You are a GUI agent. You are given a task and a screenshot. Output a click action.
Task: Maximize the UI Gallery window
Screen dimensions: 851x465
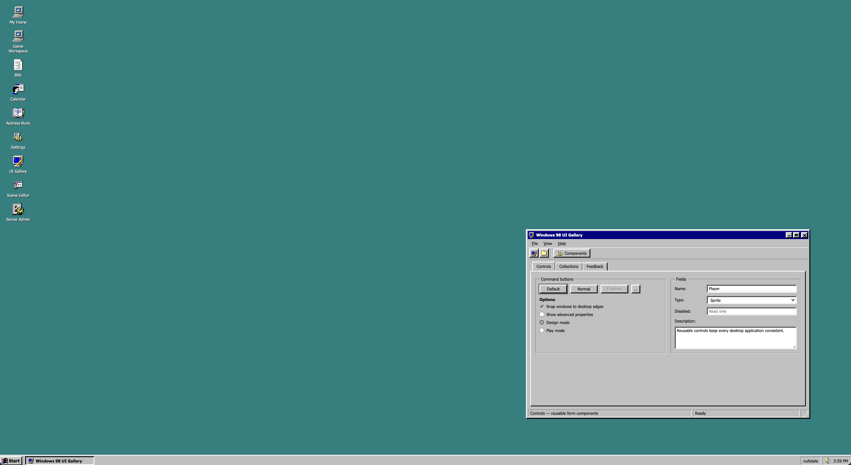coord(796,235)
